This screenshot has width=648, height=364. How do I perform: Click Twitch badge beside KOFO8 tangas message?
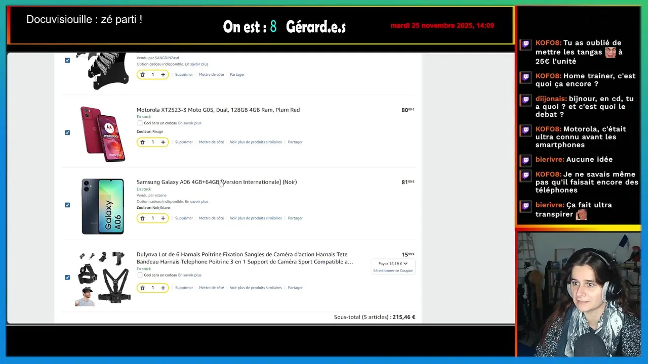(x=526, y=44)
